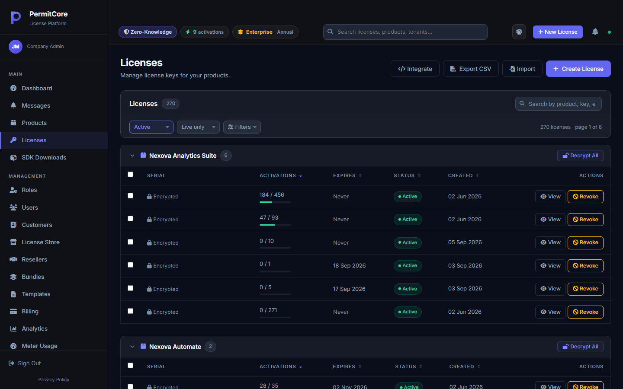Click the SDK Downloads cube icon
This screenshot has width=623, height=389.
[13, 157]
